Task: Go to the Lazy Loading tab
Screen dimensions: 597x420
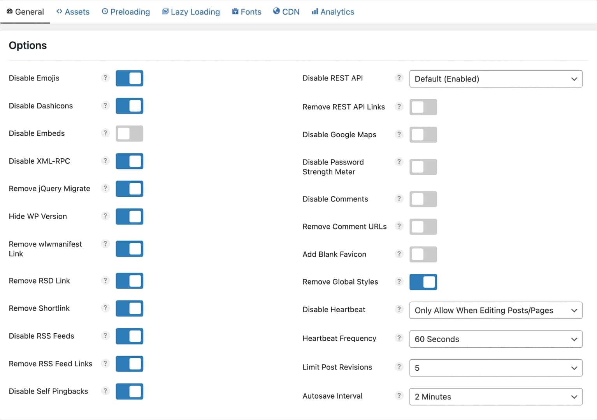Action: coord(191,12)
